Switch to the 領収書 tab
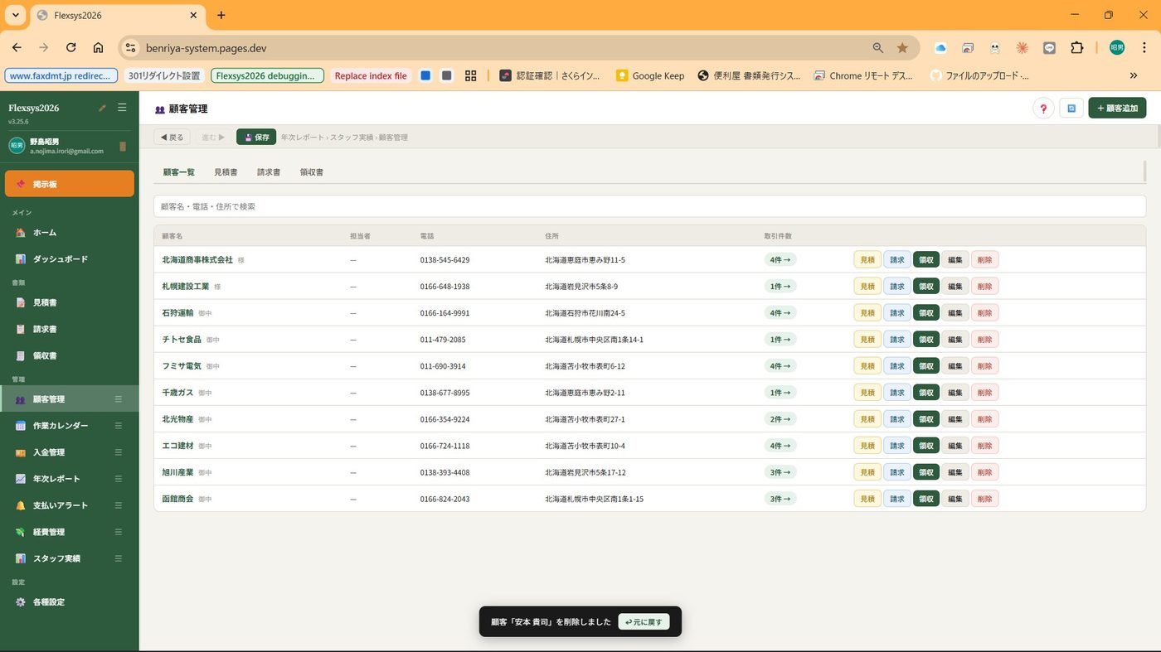 coord(312,172)
